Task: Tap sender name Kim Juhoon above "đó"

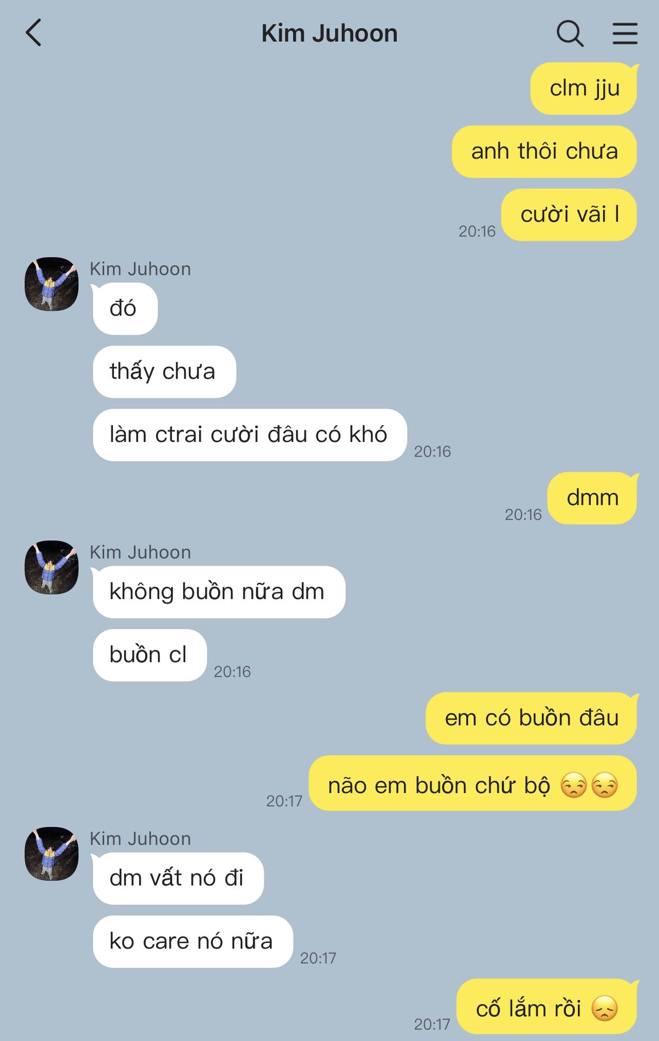Action: (x=140, y=269)
